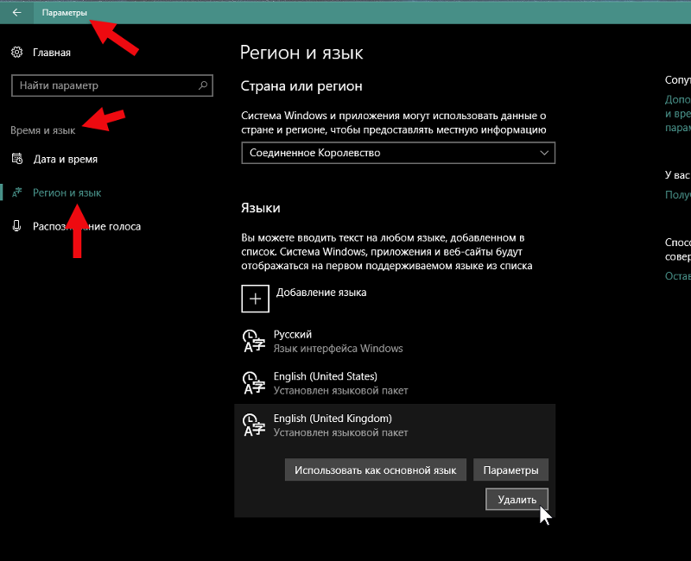Screen dimensions: 691x561
Task: Click the microphone icon for speech recognition
Action: (16, 226)
